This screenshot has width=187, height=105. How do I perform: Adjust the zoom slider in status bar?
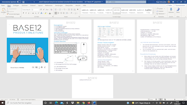pos(175,100)
